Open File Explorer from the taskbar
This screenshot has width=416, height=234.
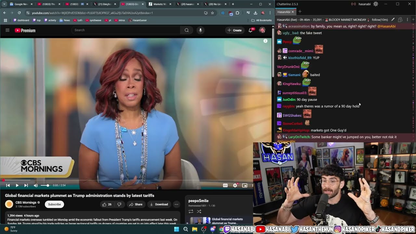point(195,229)
